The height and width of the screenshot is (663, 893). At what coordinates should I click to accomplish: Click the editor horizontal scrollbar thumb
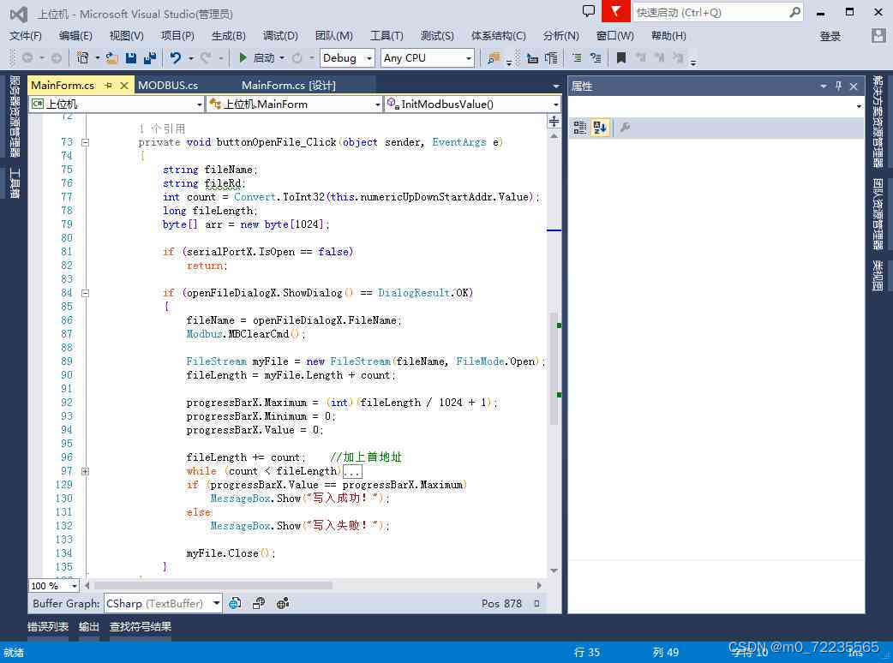pyautogui.click(x=213, y=586)
